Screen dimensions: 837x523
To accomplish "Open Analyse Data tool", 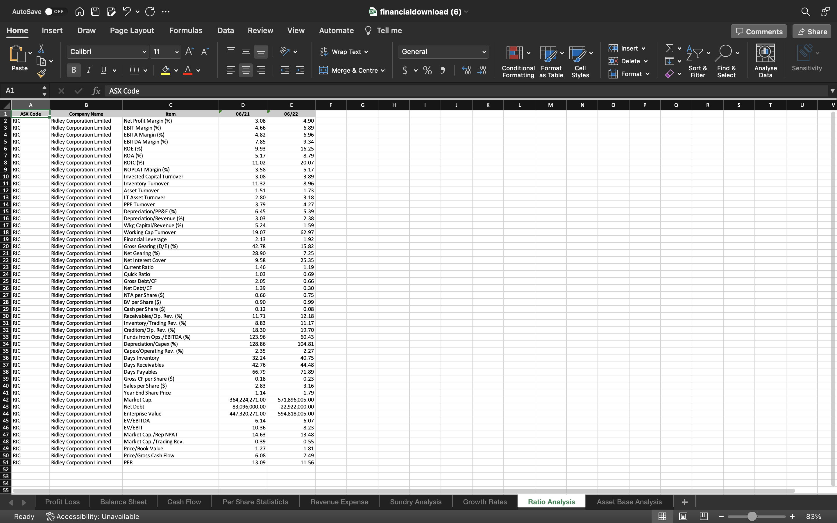I will click(x=766, y=61).
